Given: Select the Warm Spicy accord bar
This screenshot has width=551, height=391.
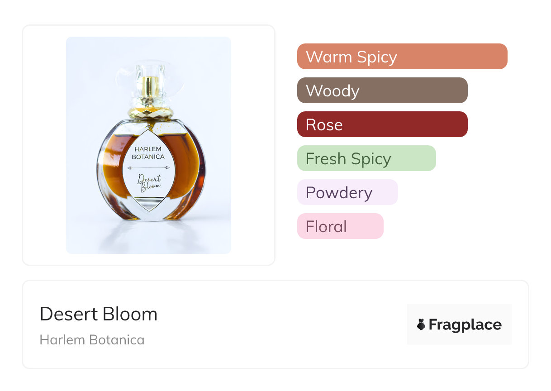Looking at the screenshot, I should [x=402, y=57].
